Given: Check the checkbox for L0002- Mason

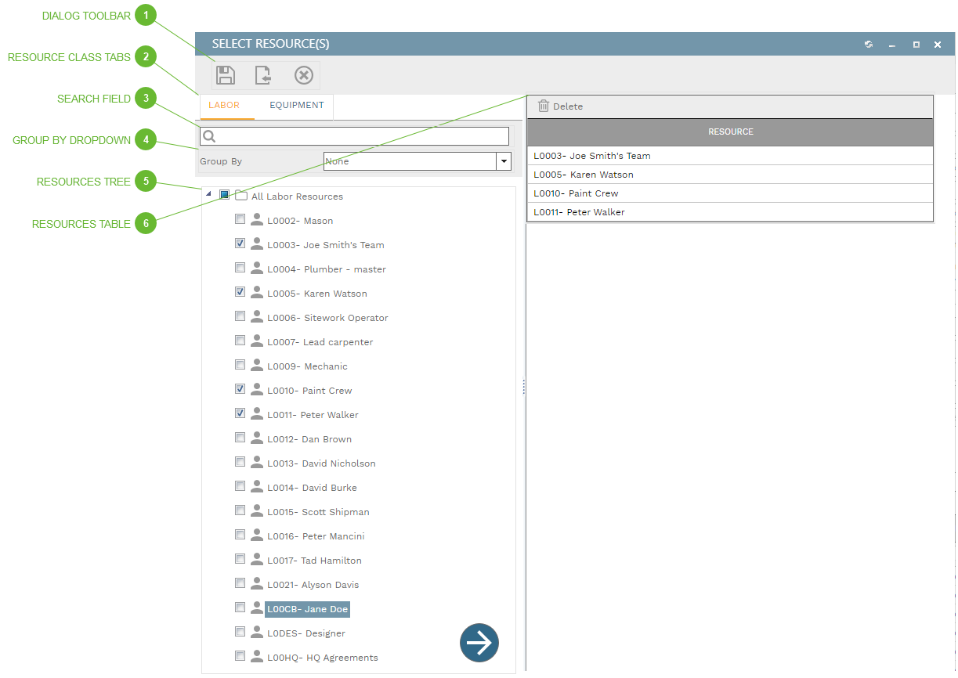Looking at the screenshot, I should 240,218.
